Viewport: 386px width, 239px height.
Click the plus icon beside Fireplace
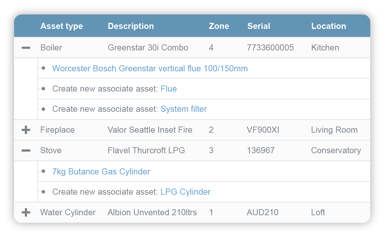click(x=26, y=130)
